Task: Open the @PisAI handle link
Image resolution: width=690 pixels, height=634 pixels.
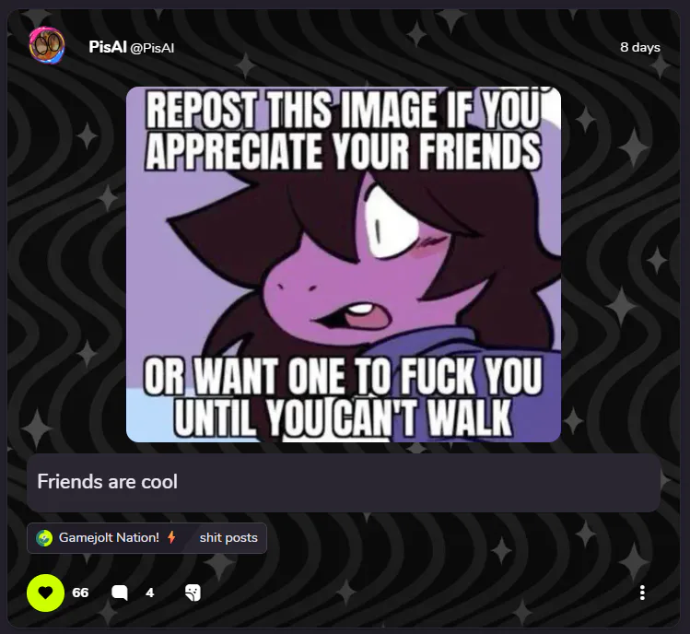Action: tap(152, 48)
